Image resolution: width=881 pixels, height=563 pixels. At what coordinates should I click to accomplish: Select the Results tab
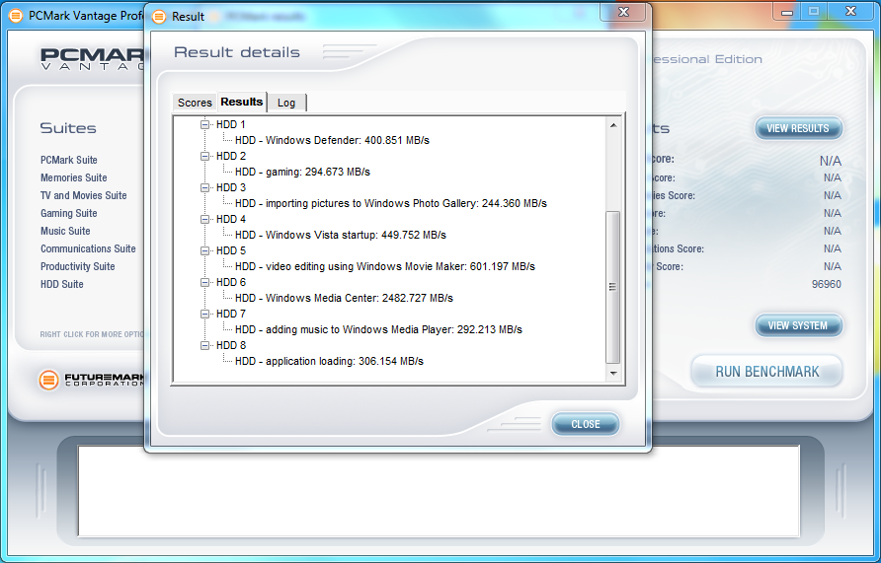pyautogui.click(x=242, y=102)
